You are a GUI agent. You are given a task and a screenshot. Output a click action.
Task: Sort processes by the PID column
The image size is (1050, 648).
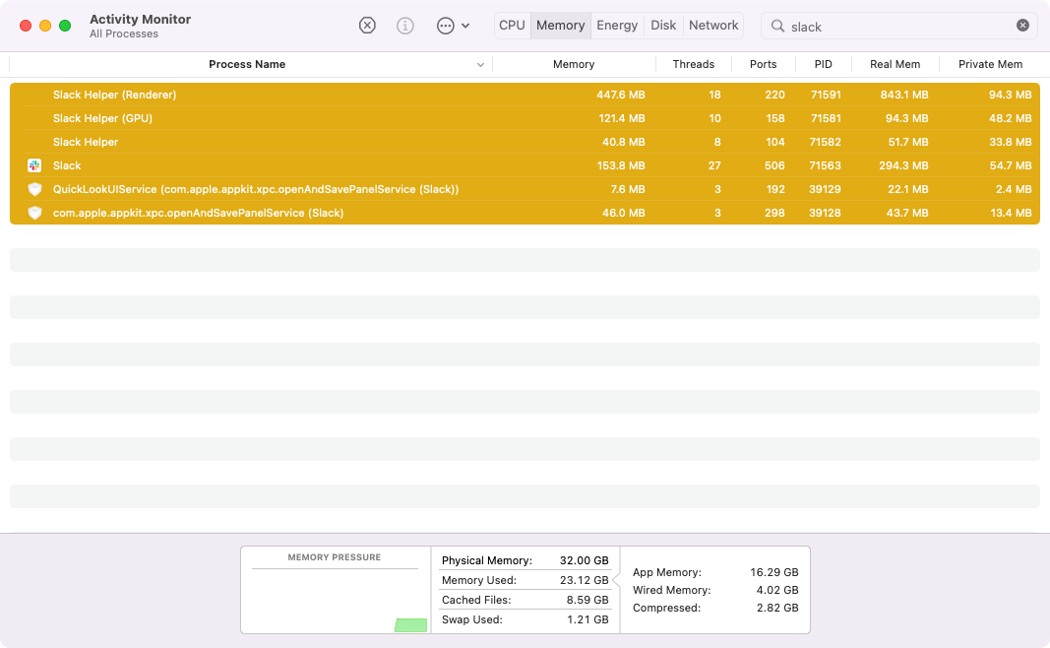[823, 64]
